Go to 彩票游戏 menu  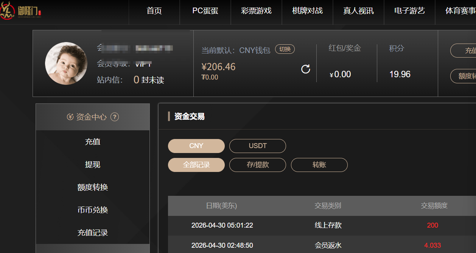tap(256, 11)
